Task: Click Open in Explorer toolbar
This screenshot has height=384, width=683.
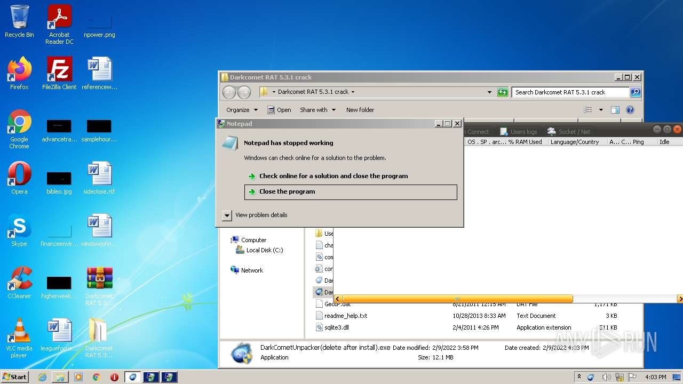Action: pos(279,110)
